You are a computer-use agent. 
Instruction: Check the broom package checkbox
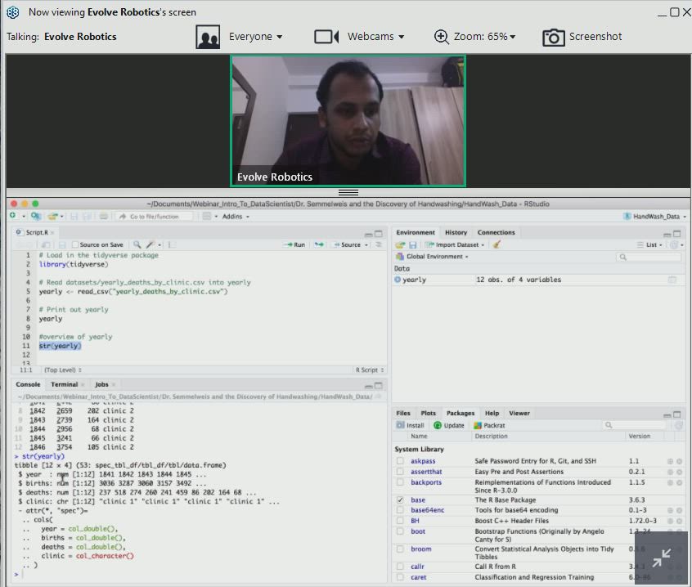point(400,549)
